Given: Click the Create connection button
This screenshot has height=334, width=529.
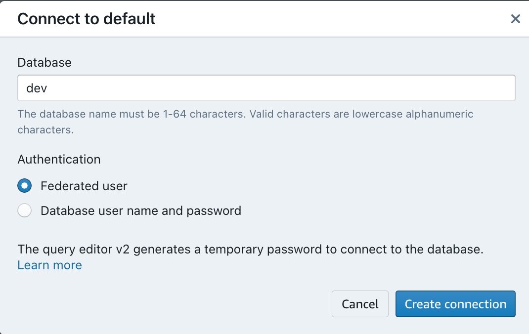Looking at the screenshot, I should pos(455,304).
